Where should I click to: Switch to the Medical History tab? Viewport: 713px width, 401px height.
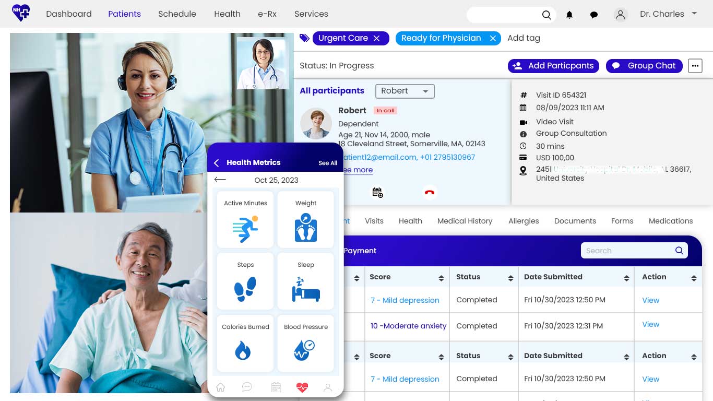click(x=465, y=221)
